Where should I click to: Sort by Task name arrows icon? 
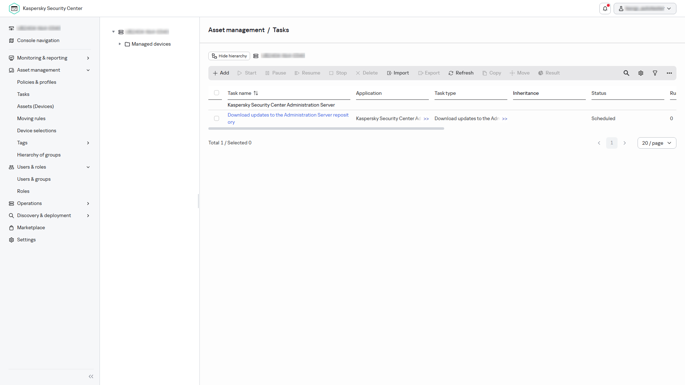click(x=256, y=93)
